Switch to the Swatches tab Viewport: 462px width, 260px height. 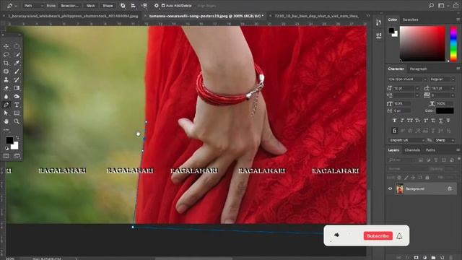coord(411,19)
